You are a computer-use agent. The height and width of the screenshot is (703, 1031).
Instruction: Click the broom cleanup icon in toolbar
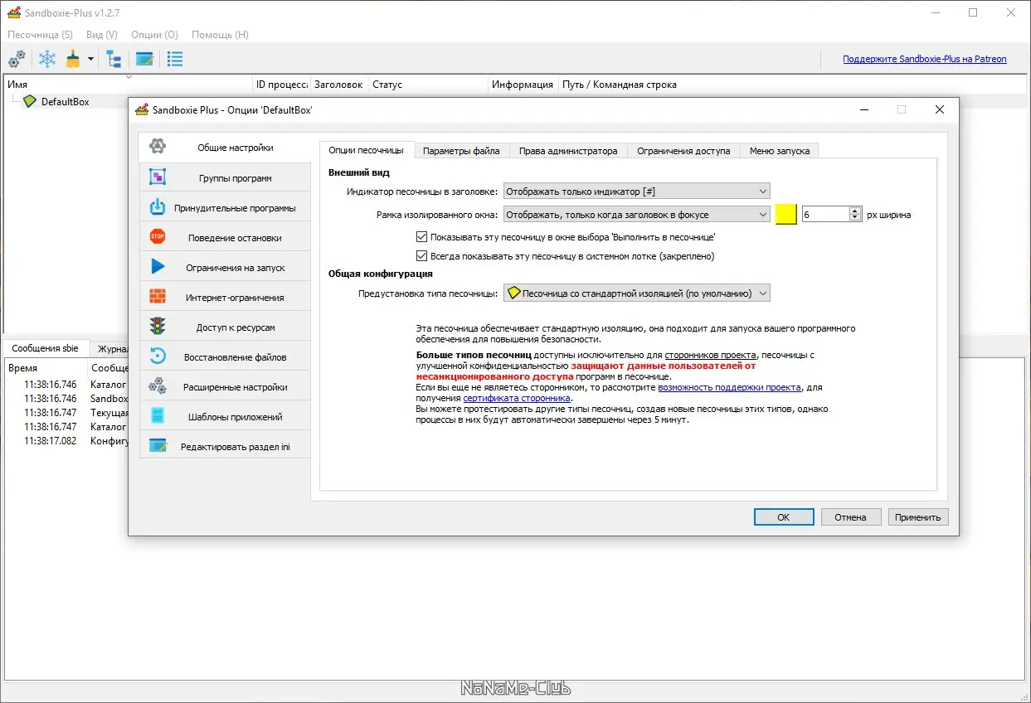[73, 60]
